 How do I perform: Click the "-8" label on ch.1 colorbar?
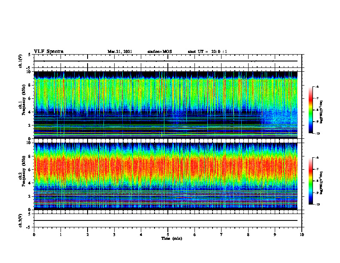click(x=317, y=110)
